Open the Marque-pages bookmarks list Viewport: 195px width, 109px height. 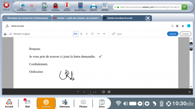[x=80, y=7]
